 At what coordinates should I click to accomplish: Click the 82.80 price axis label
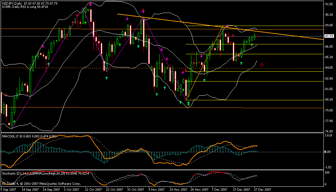tap(329, 79)
